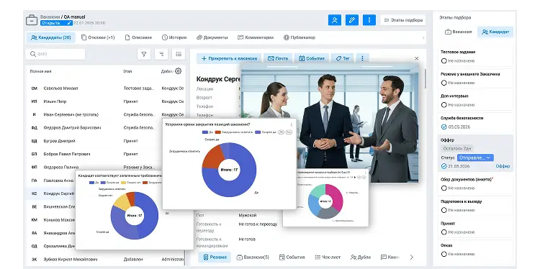Open the Открыта vacancy status dropdown
The image size is (540, 269).
tap(56, 23)
